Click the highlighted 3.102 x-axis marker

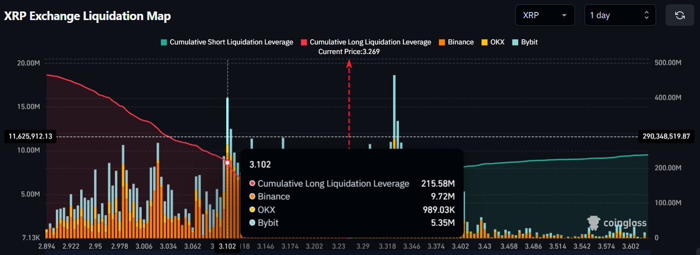(x=228, y=246)
